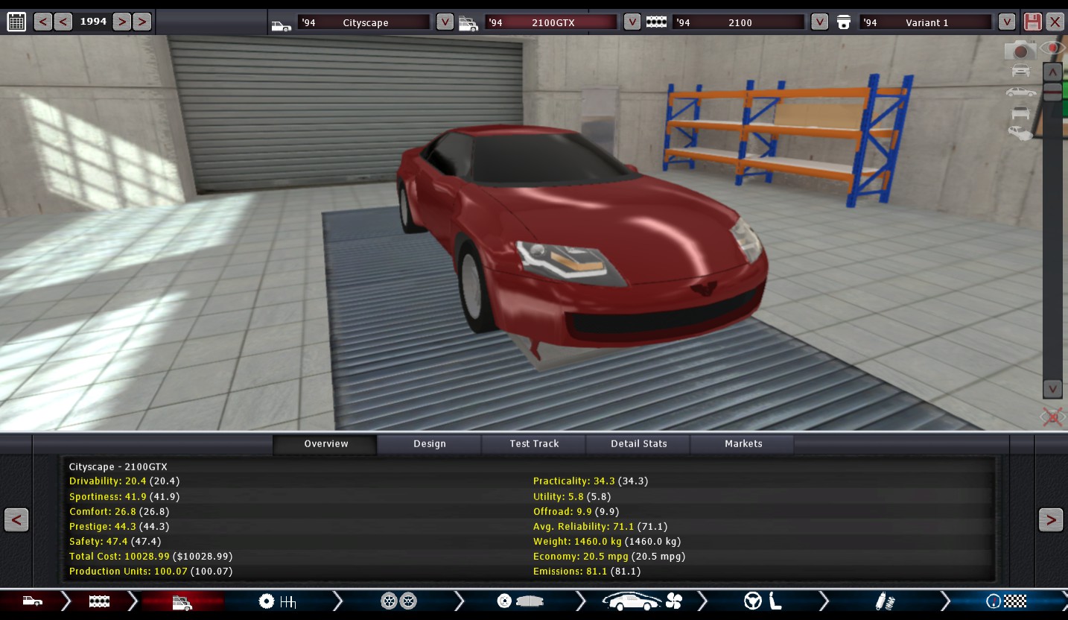Open the brakes step icon
1068x620 pixels.
click(519, 601)
